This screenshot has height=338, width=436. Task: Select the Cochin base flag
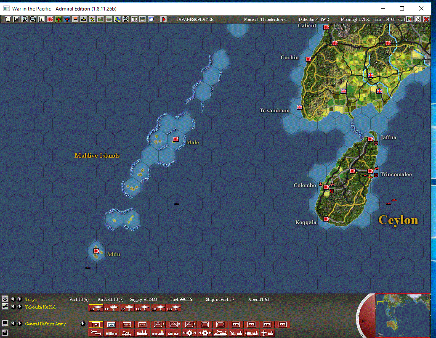click(308, 59)
